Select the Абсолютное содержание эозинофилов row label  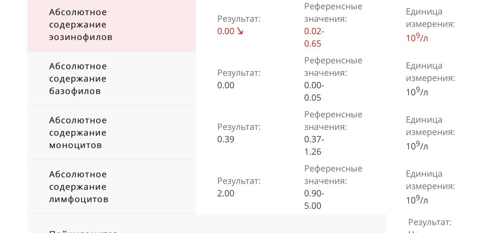[x=81, y=25]
